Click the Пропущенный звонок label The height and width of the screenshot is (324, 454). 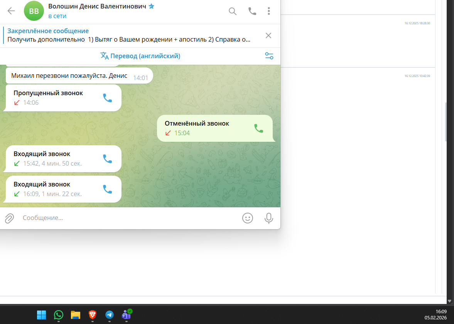(48, 93)
